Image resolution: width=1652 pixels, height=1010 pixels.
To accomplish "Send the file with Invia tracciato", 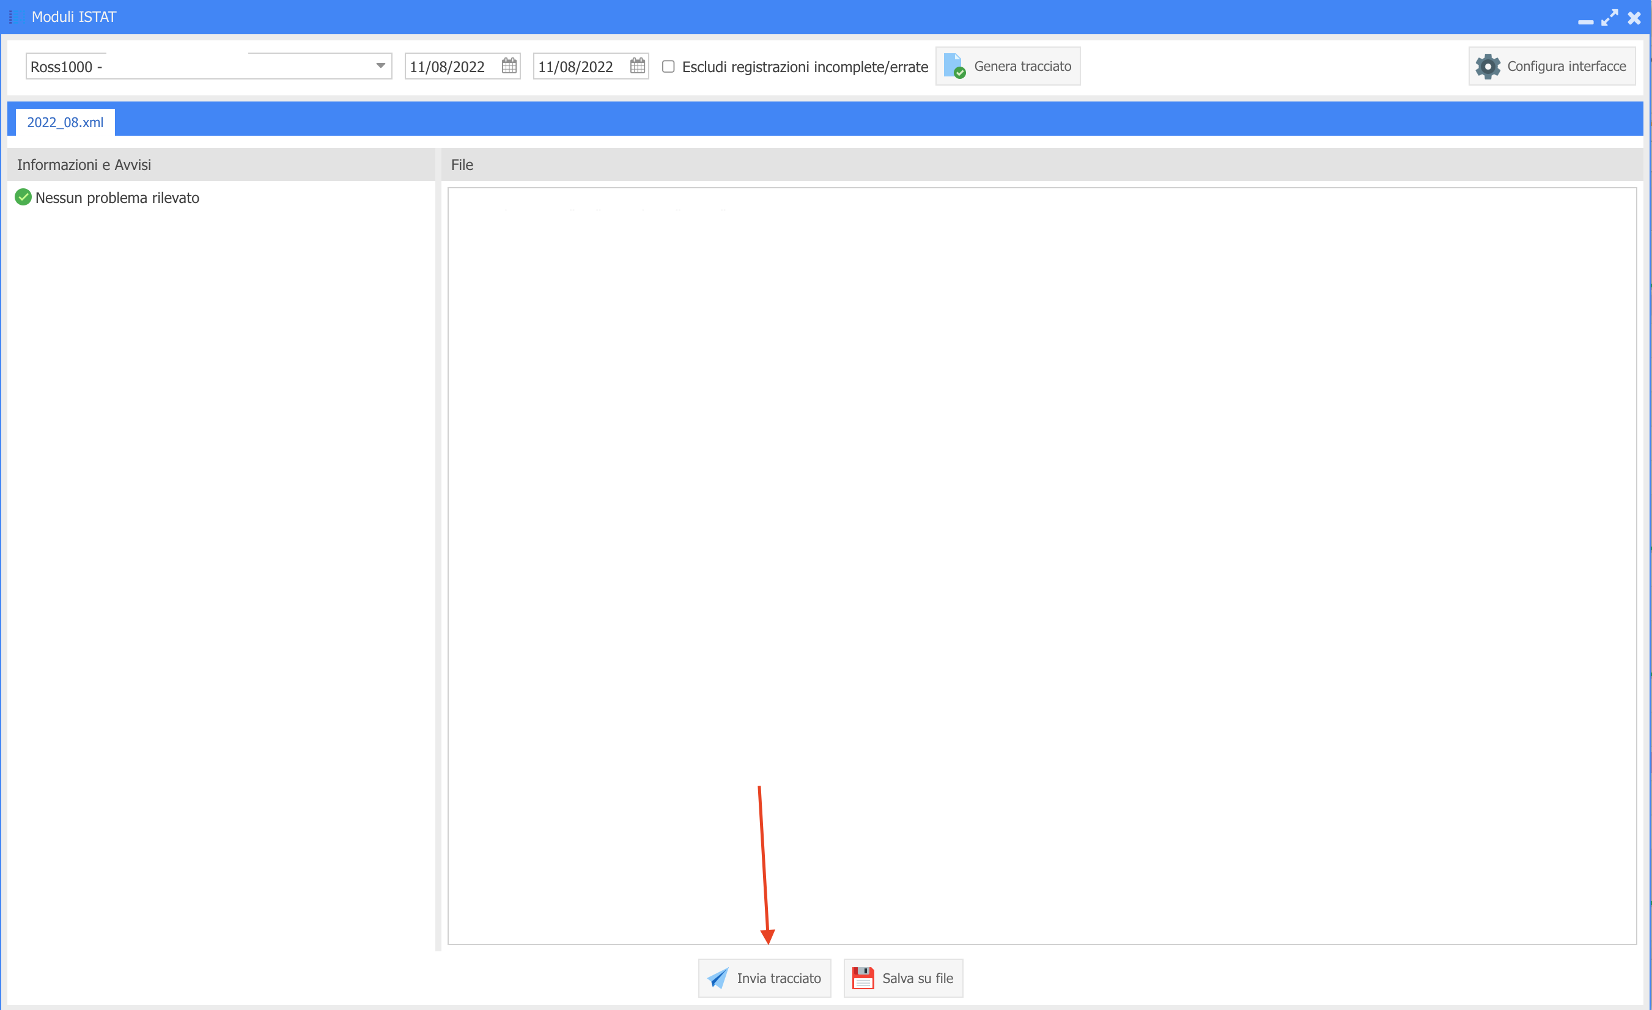I will click(764, 978).
